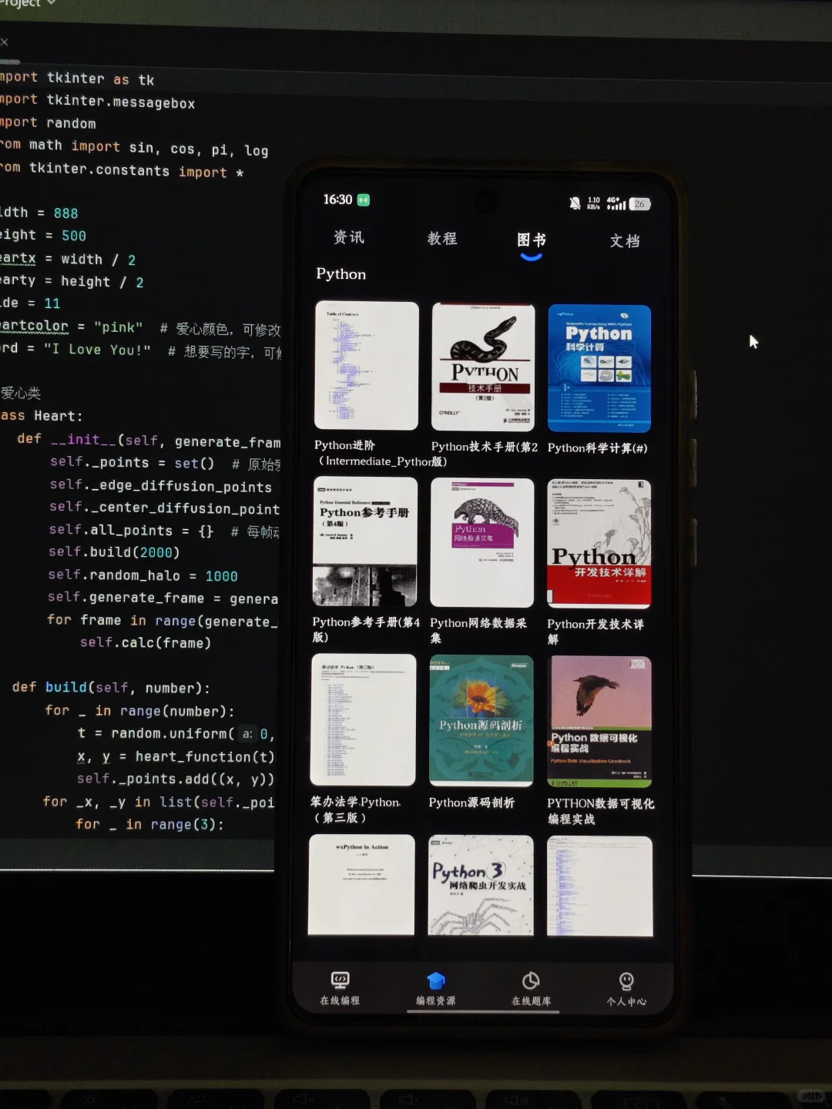832x1109 pixels.
Task: Click the "I Love You!" string in editor
Action: (x=97, y=350)
